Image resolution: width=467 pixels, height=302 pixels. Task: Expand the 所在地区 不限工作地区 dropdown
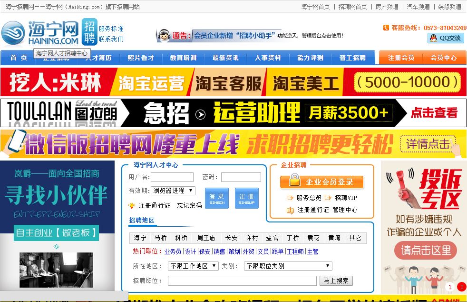tap(193, 266)
